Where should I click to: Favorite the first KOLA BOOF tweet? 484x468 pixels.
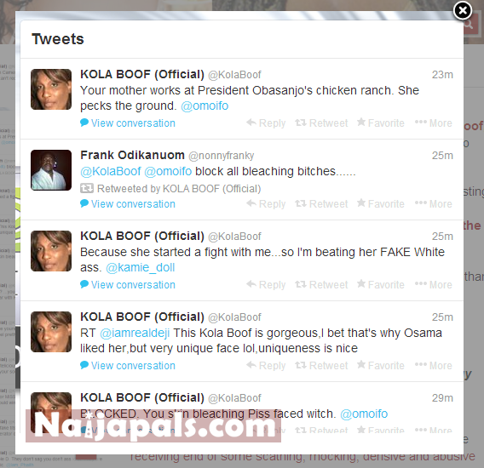click(x=381, y=123)
